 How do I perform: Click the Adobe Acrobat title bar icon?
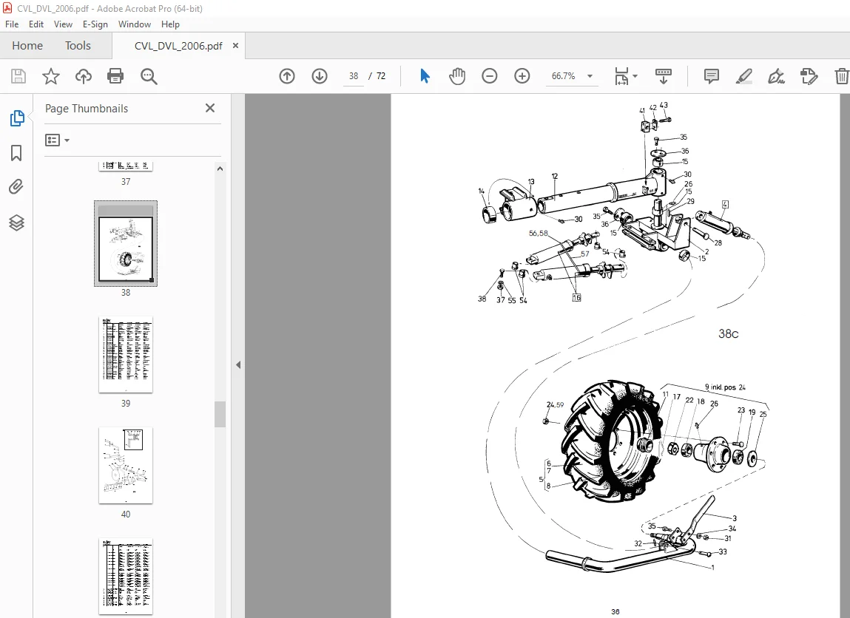point(7,8)
